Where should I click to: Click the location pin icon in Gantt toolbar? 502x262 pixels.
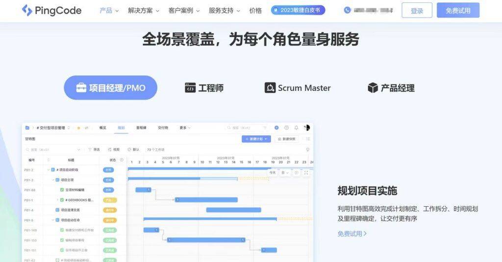[308, 150]
